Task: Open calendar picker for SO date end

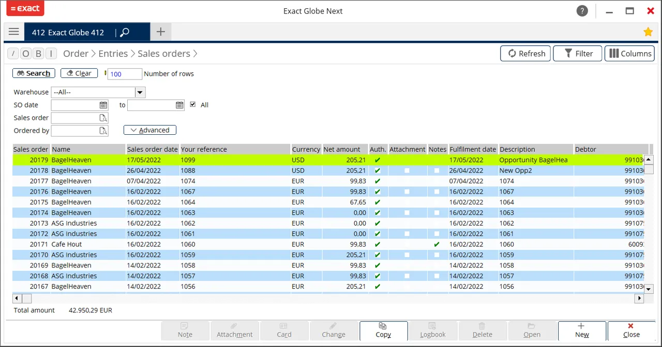Action: 179,105
